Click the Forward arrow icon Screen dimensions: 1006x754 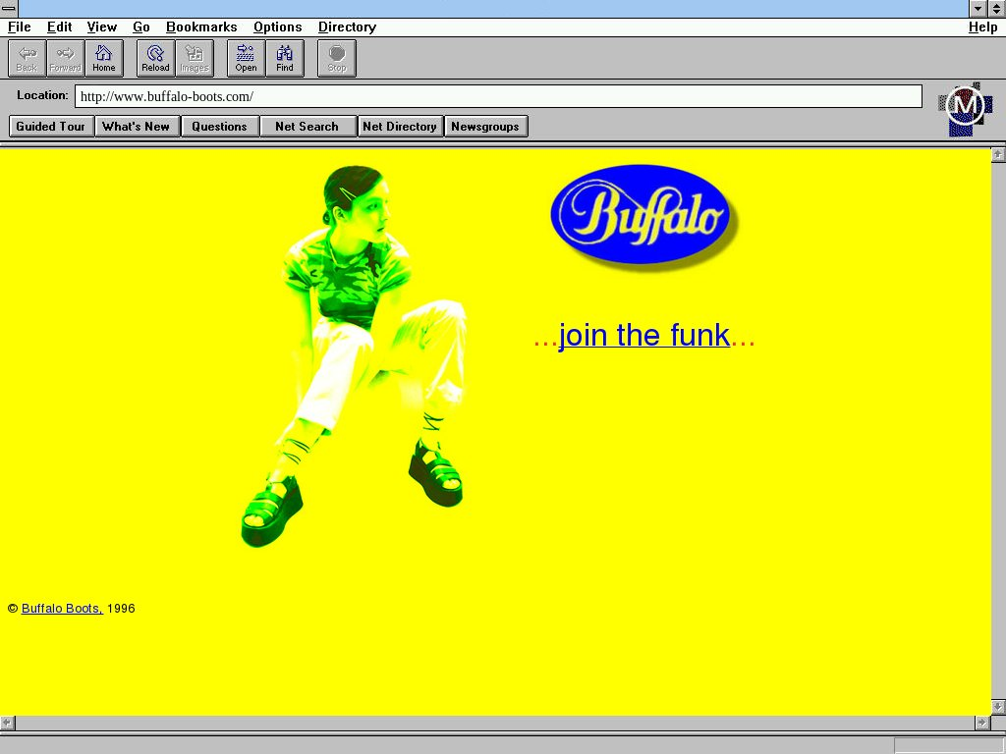pos(65,58)
